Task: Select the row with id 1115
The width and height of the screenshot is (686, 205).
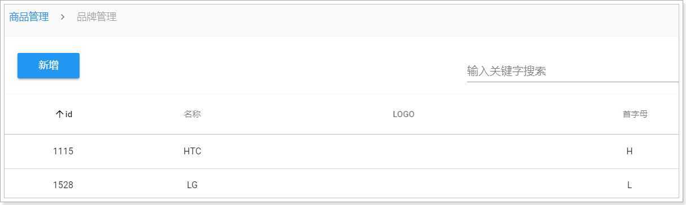Action: [x=341, y=151]
